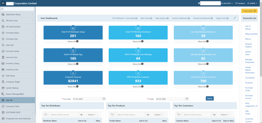Image resolution: width=262 pixels, height=123 pixels.
Task: Open Actions dropdown in Top Ten Distributor
Action: coord(92,115)
